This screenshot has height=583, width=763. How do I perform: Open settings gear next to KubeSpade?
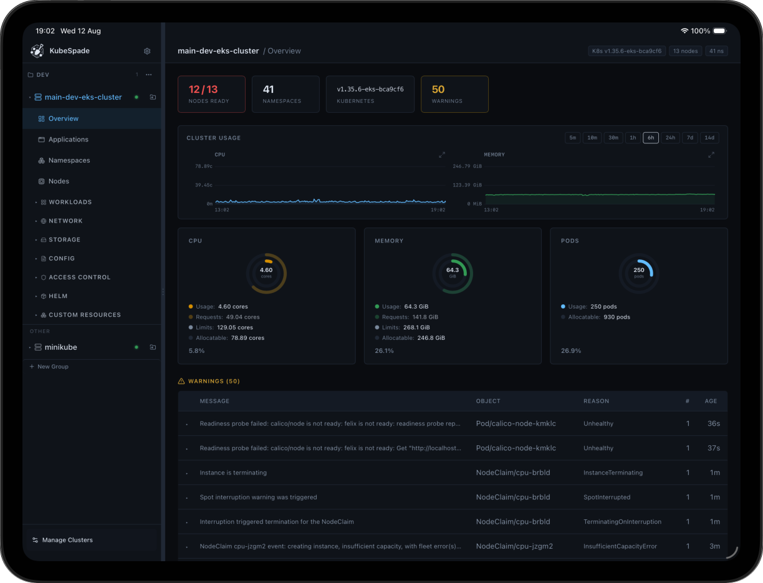pos(147,51)
